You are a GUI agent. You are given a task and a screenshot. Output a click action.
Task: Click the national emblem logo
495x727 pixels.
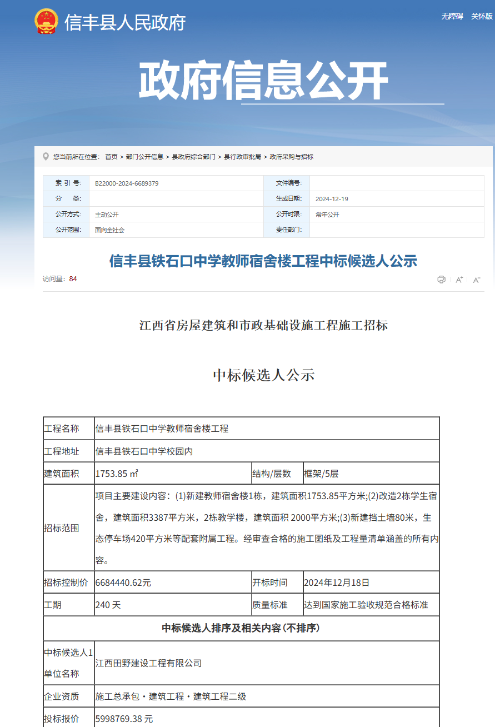[47, 22]
